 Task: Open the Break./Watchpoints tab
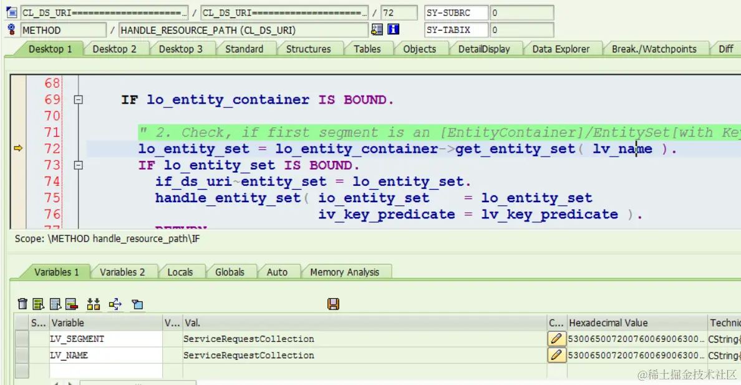tap(654, 49)
